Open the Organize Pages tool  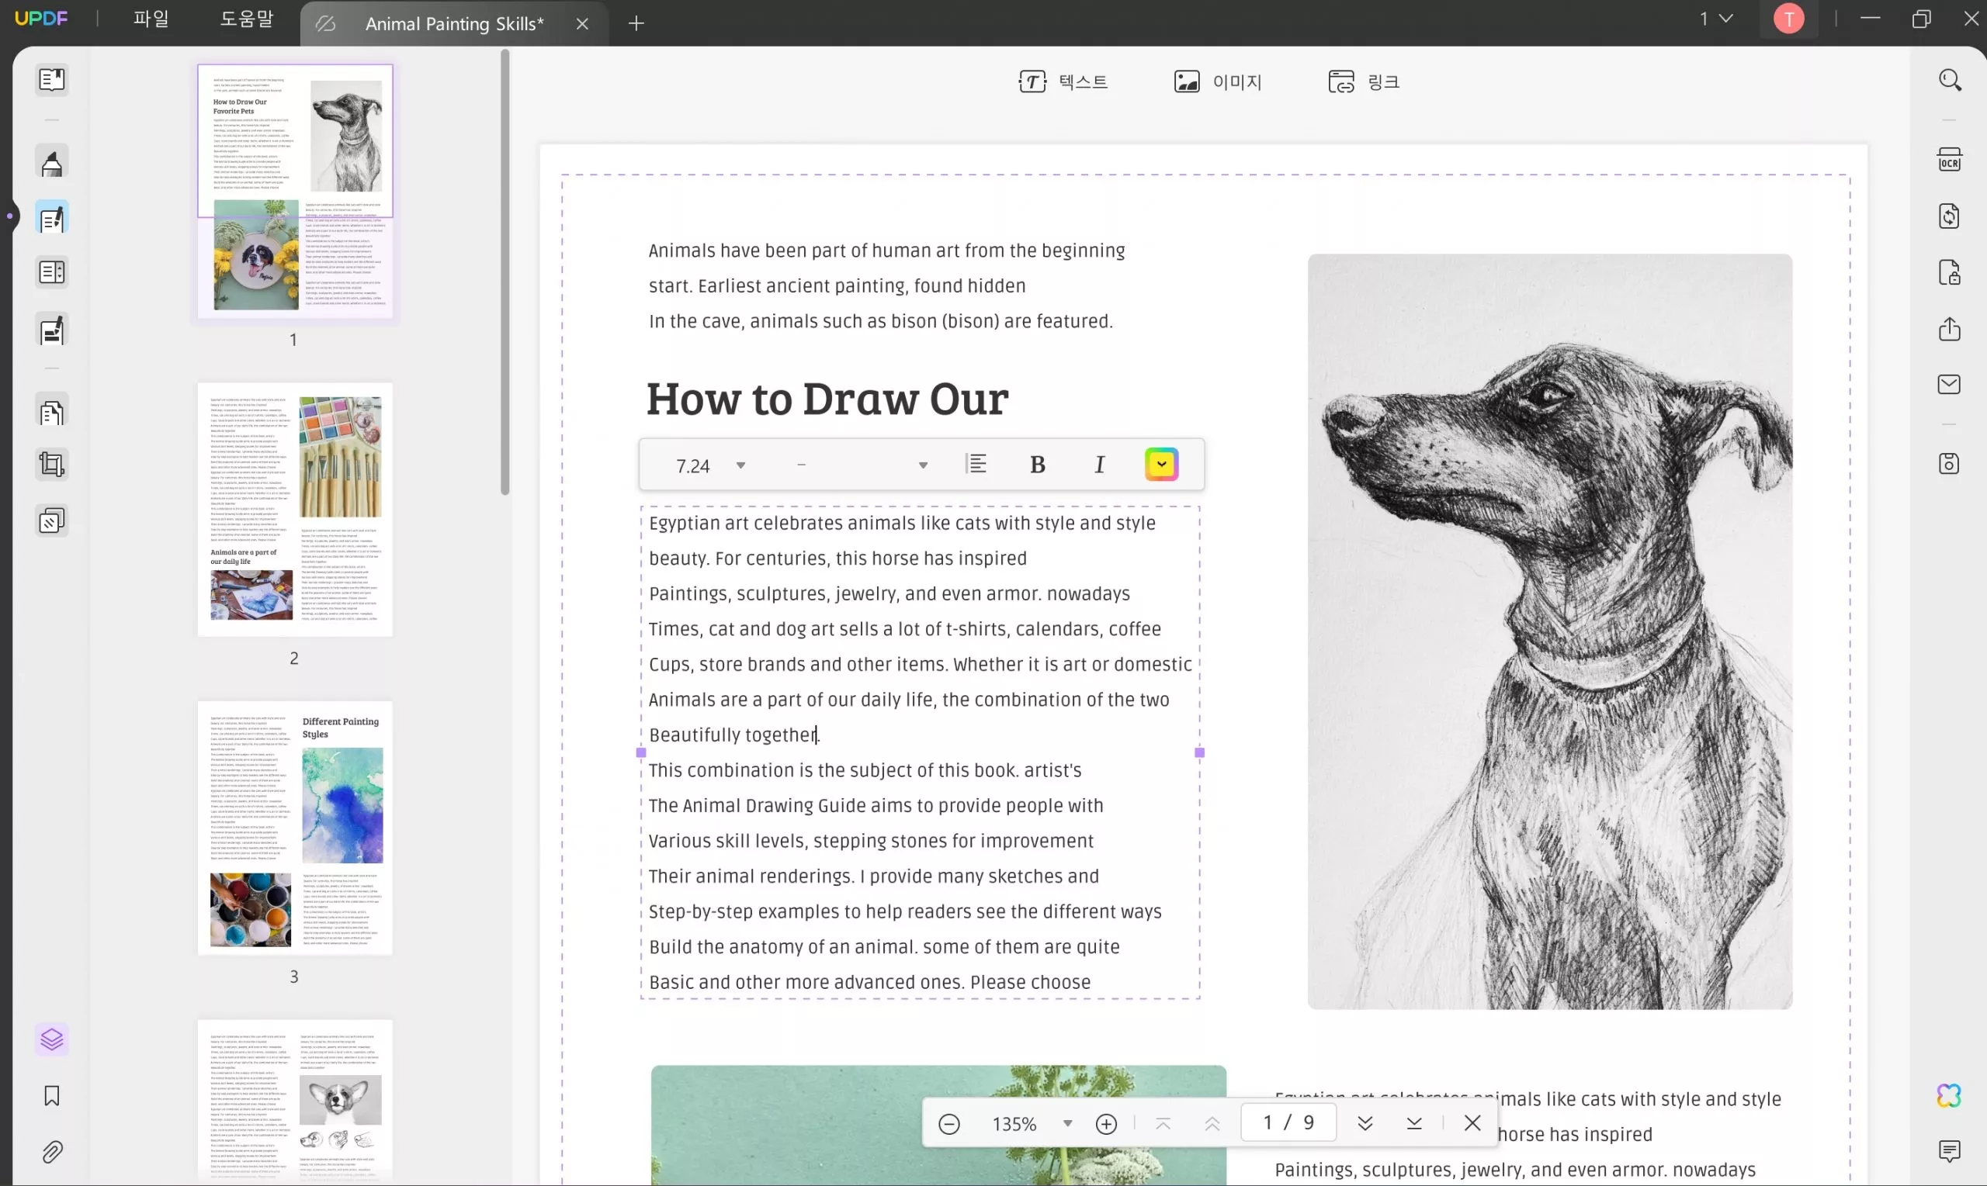click(52, 413)
